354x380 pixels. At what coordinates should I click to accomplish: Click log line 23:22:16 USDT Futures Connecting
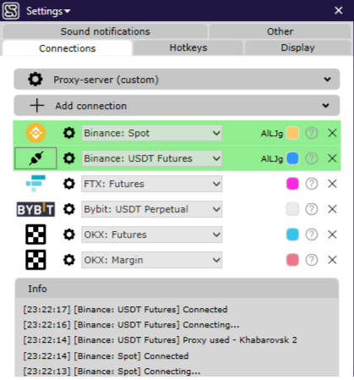[x=131, y=325]
